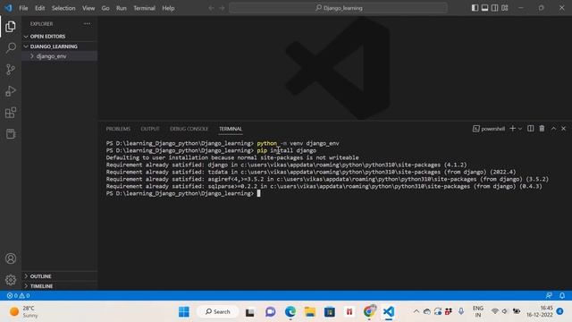Switch to the Debug Console tab
Viewport: 572px width, 322px height.
(x=189, y=129)
